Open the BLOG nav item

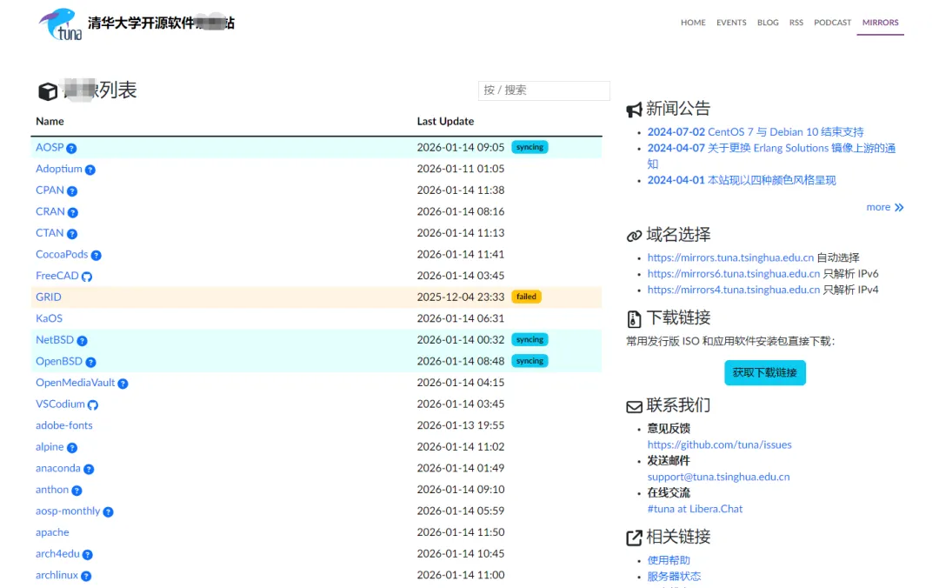tap(768, 23)
